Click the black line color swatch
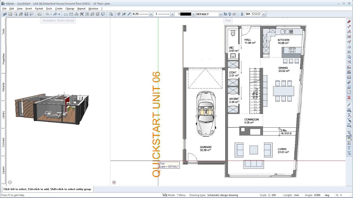Screen dimensions: 353x198 185,14
